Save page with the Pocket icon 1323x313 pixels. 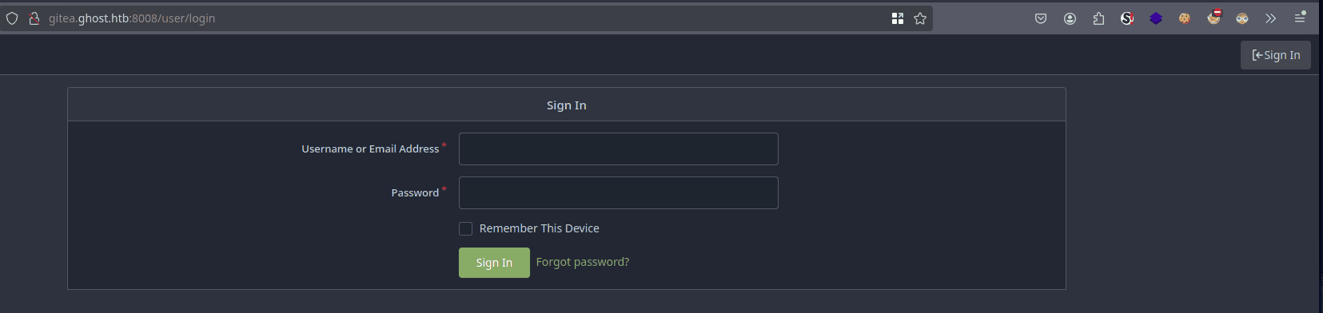(x=1041, y=18)
